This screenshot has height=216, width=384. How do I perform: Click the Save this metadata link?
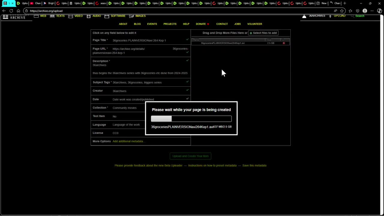[254, 166]
